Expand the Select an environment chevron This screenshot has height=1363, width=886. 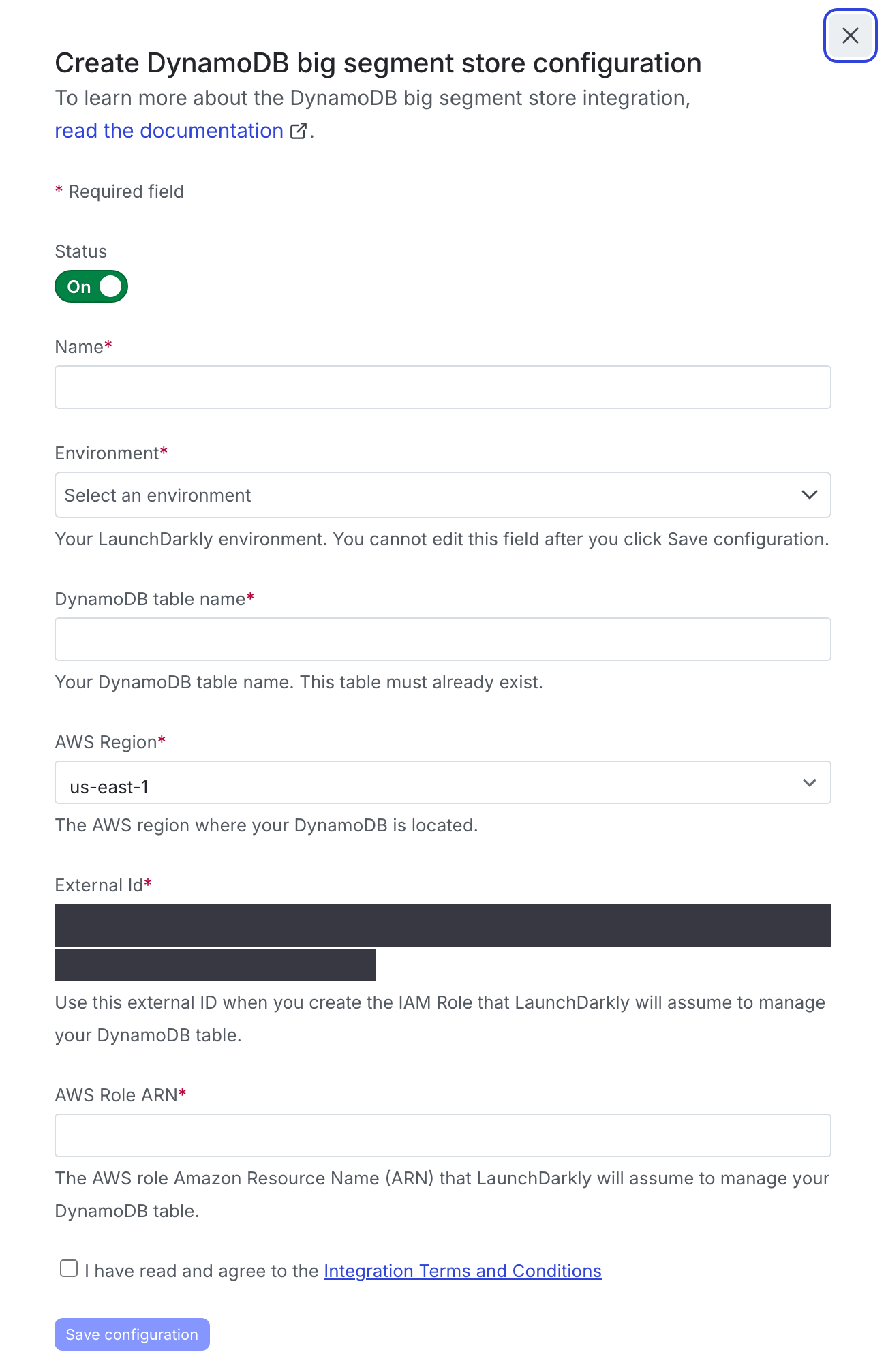tap(810, 495)
